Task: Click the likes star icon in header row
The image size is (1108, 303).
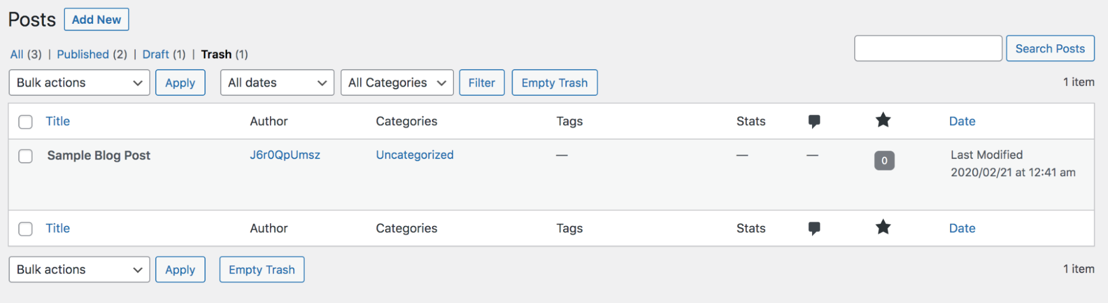Action: [883, 120]
